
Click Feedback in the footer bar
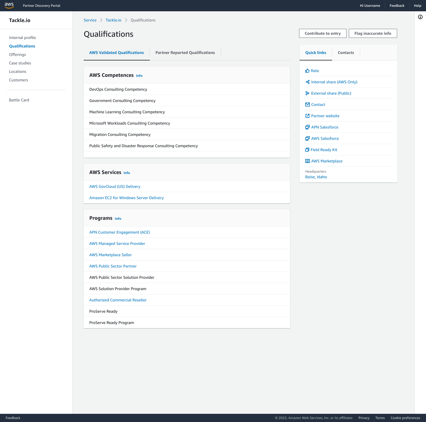[13, 418]
